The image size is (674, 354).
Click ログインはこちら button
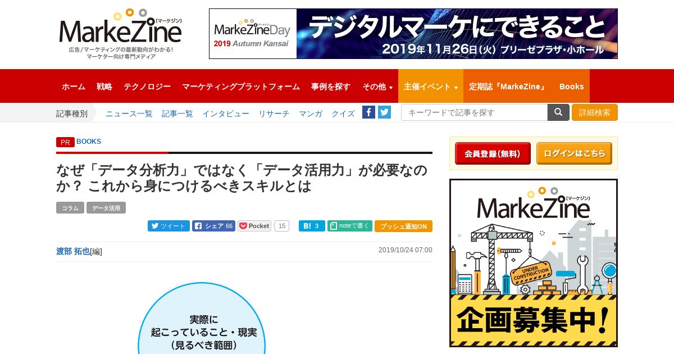click(x=574, y=153)
